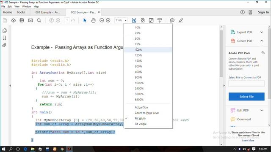Select the Highlight text pen tool

tap(181, 20)
